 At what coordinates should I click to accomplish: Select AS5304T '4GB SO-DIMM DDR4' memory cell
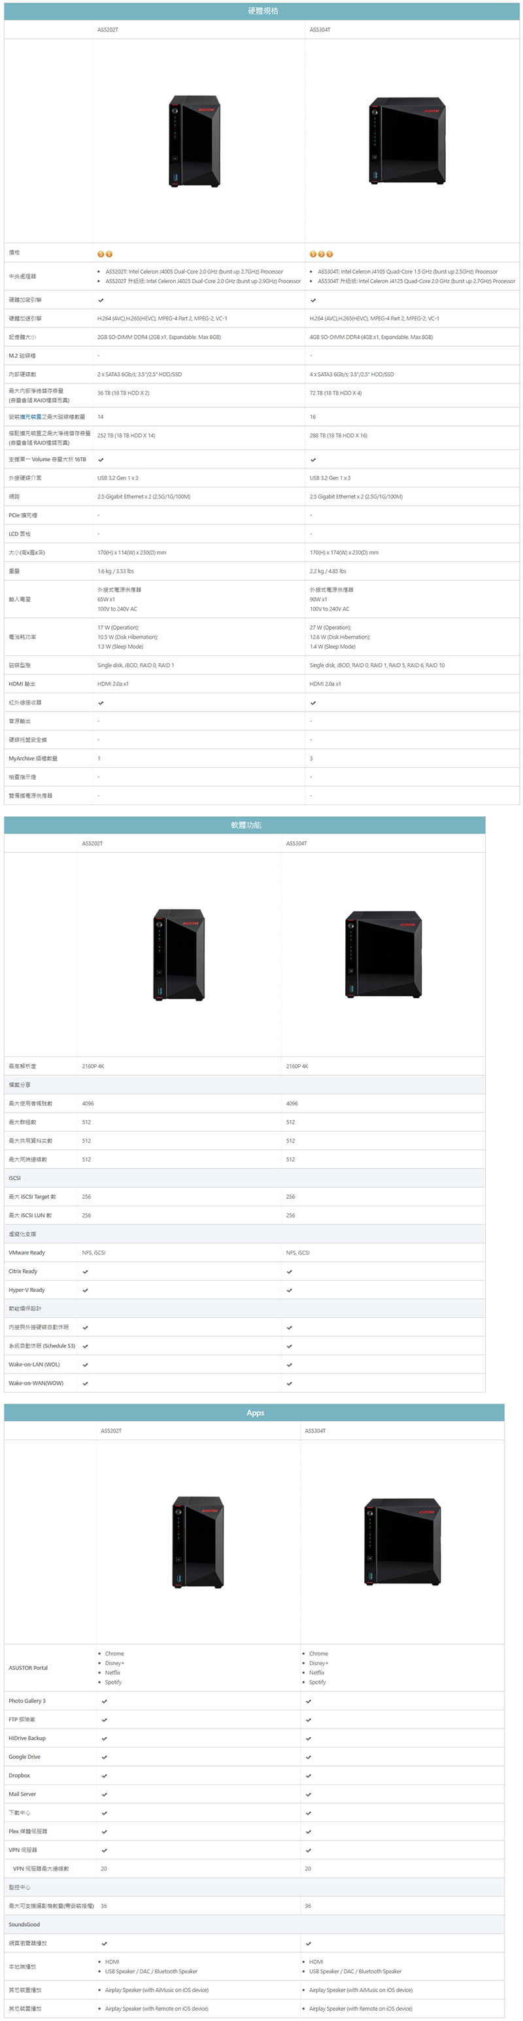coord(371,337)
